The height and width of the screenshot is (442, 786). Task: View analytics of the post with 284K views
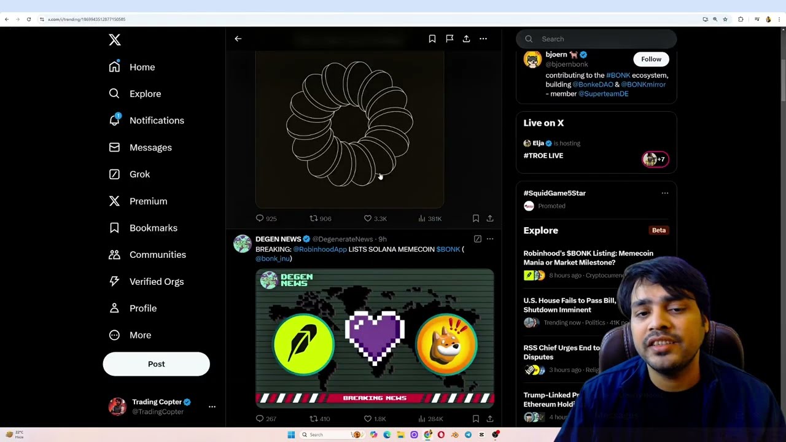coord(430,419)
